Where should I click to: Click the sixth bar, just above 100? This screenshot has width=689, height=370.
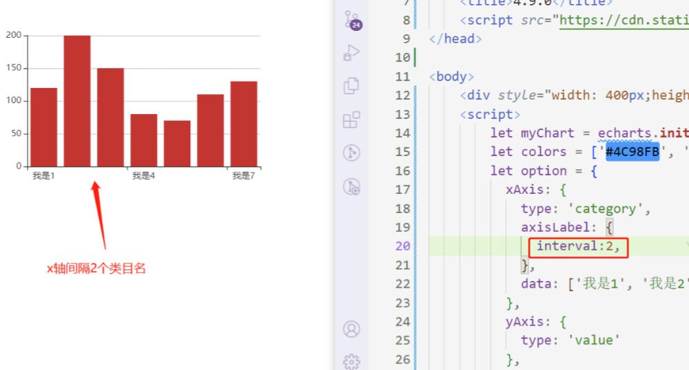pos(210,130)
